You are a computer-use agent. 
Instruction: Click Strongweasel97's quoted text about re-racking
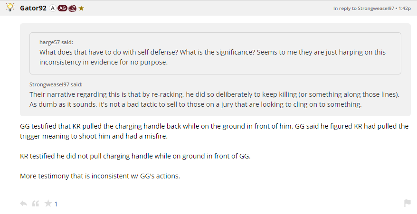pyautogui.click(x=214, y=99)
